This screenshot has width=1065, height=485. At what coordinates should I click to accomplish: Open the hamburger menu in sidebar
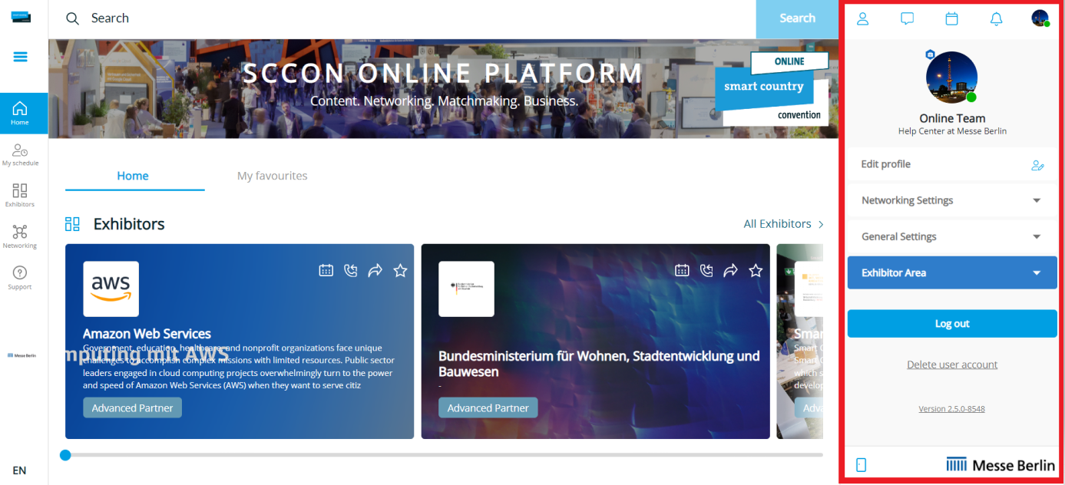[21, 57]
